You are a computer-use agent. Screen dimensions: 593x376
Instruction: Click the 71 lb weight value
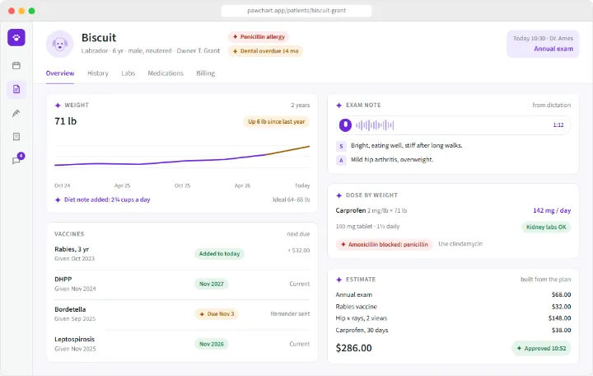[65, 121]
